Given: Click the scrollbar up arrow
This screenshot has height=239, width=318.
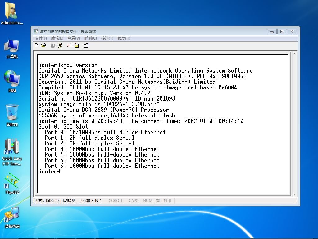Looking at the screenshot, I should [295, 54].
